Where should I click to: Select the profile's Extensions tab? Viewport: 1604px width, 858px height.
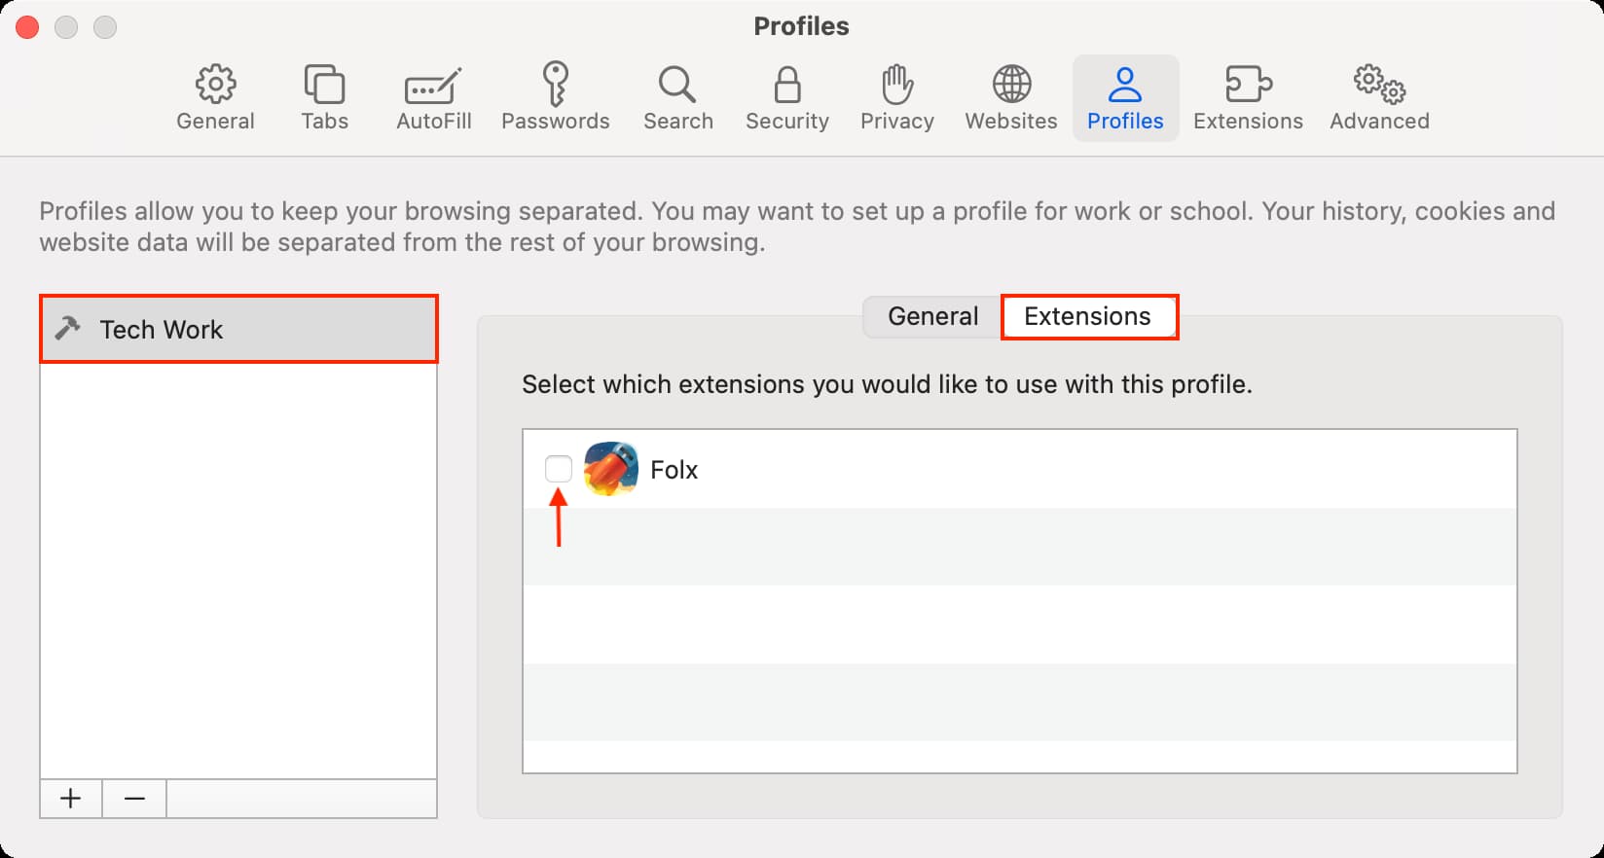click(x=1087, y=317)
